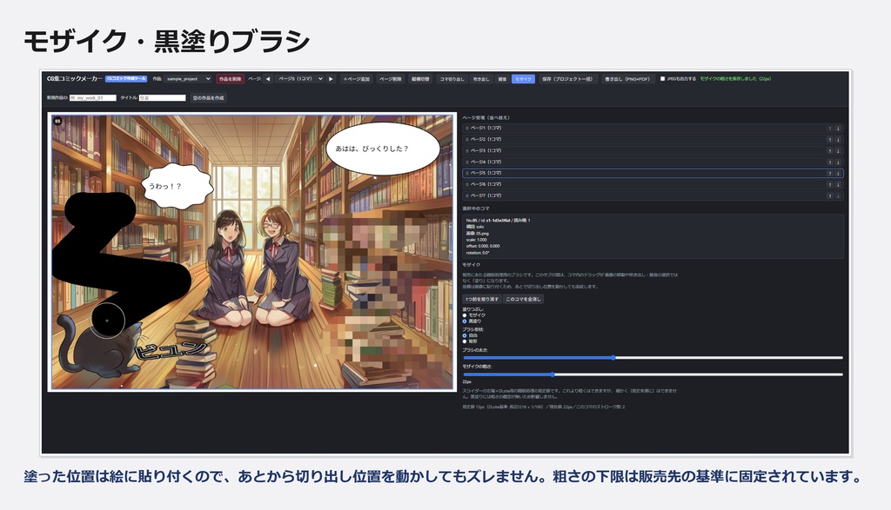Click the ブラシの太さ slider
Viewport: 891px width, 510px height.
[x=653, y=358]
